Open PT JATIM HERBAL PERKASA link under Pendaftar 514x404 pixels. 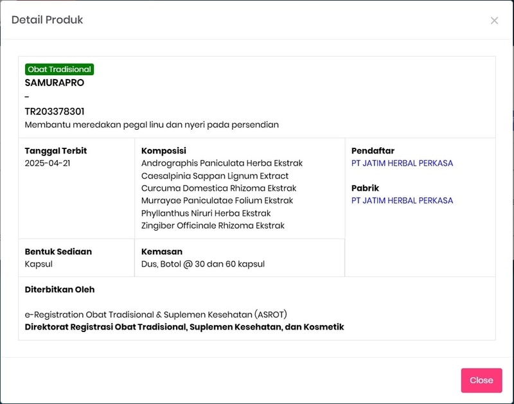402,163
